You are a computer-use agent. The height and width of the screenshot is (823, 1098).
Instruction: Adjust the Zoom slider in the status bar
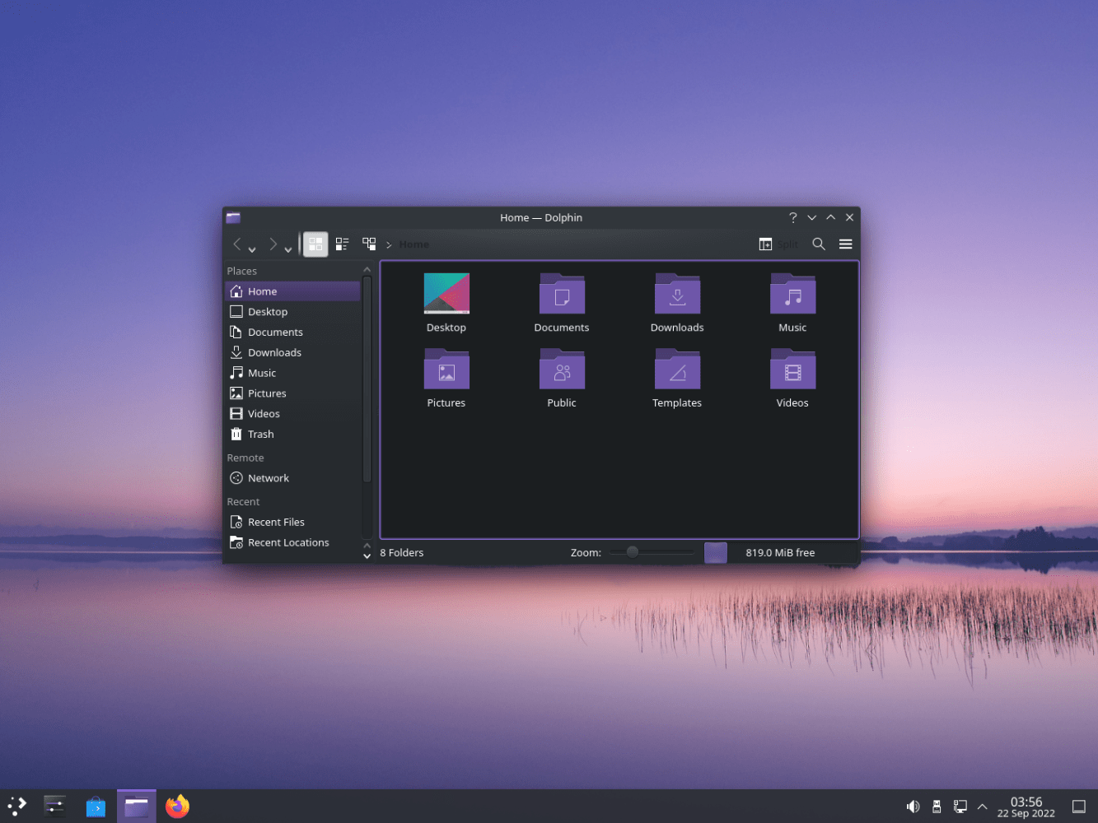[x=633, y=552]
